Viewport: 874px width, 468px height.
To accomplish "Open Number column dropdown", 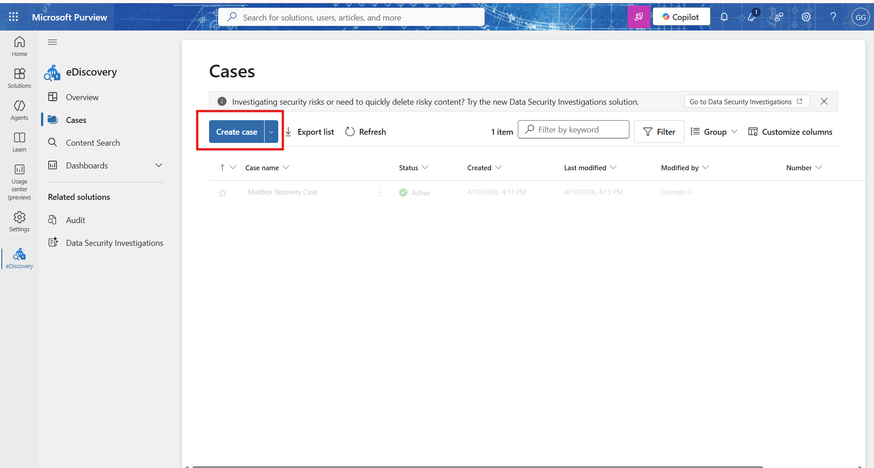I will click(x=819, y=168).
